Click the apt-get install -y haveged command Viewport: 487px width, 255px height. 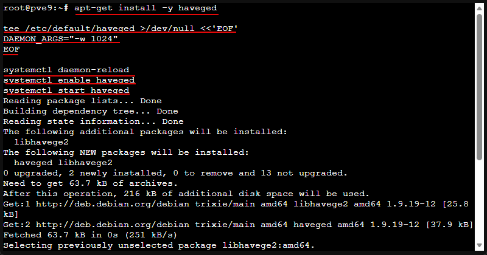tap(145, 8)
